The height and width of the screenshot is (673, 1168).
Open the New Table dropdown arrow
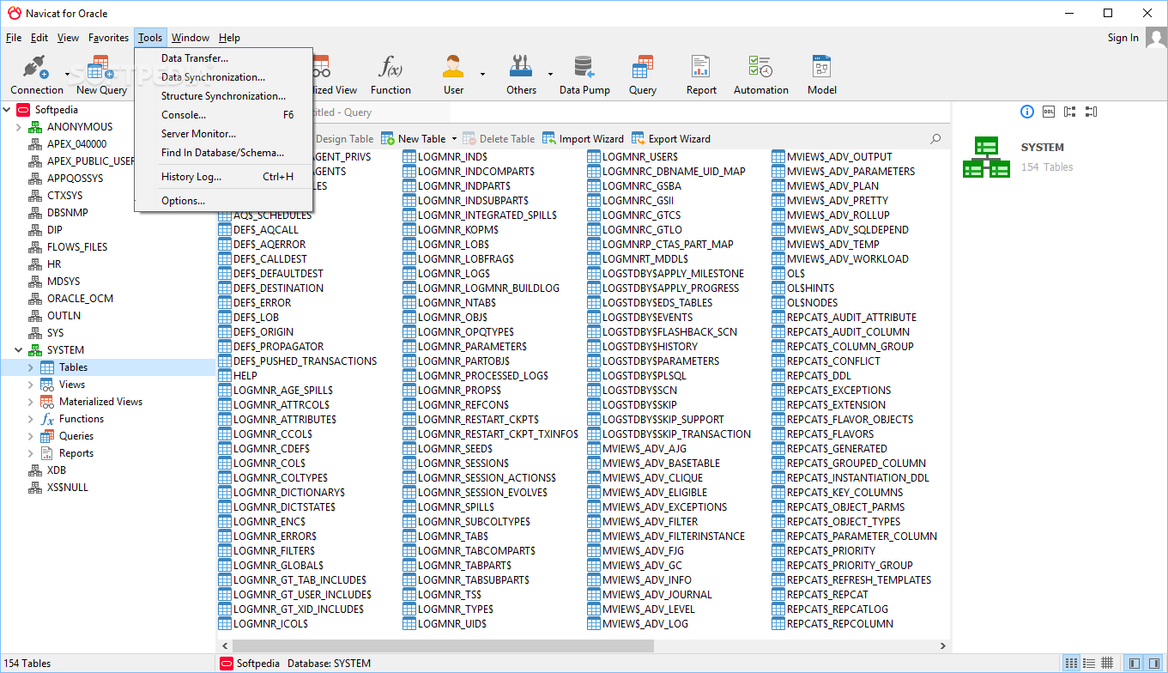(x=452, y=139)
